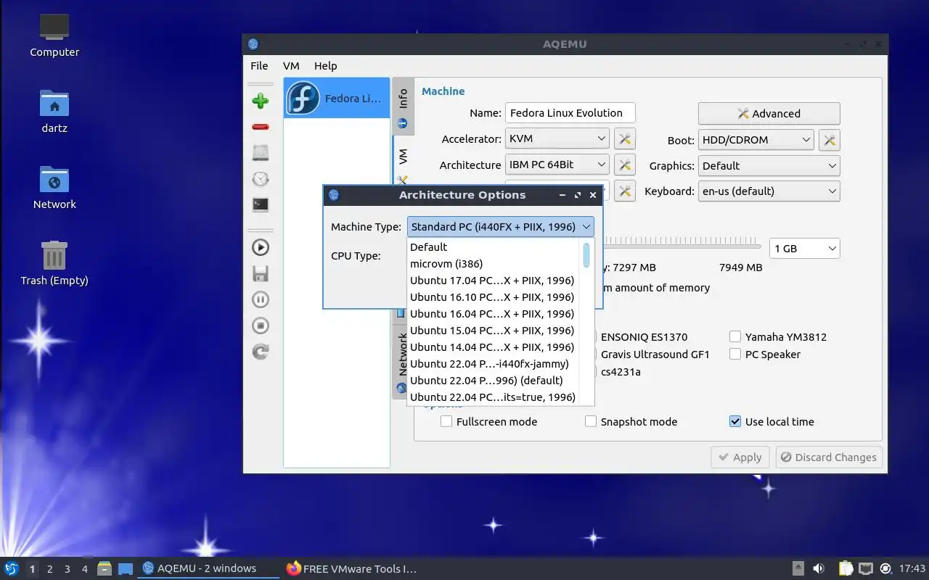
Task: Click the reset VM arrow icon
Action: [x=261, y=352]
